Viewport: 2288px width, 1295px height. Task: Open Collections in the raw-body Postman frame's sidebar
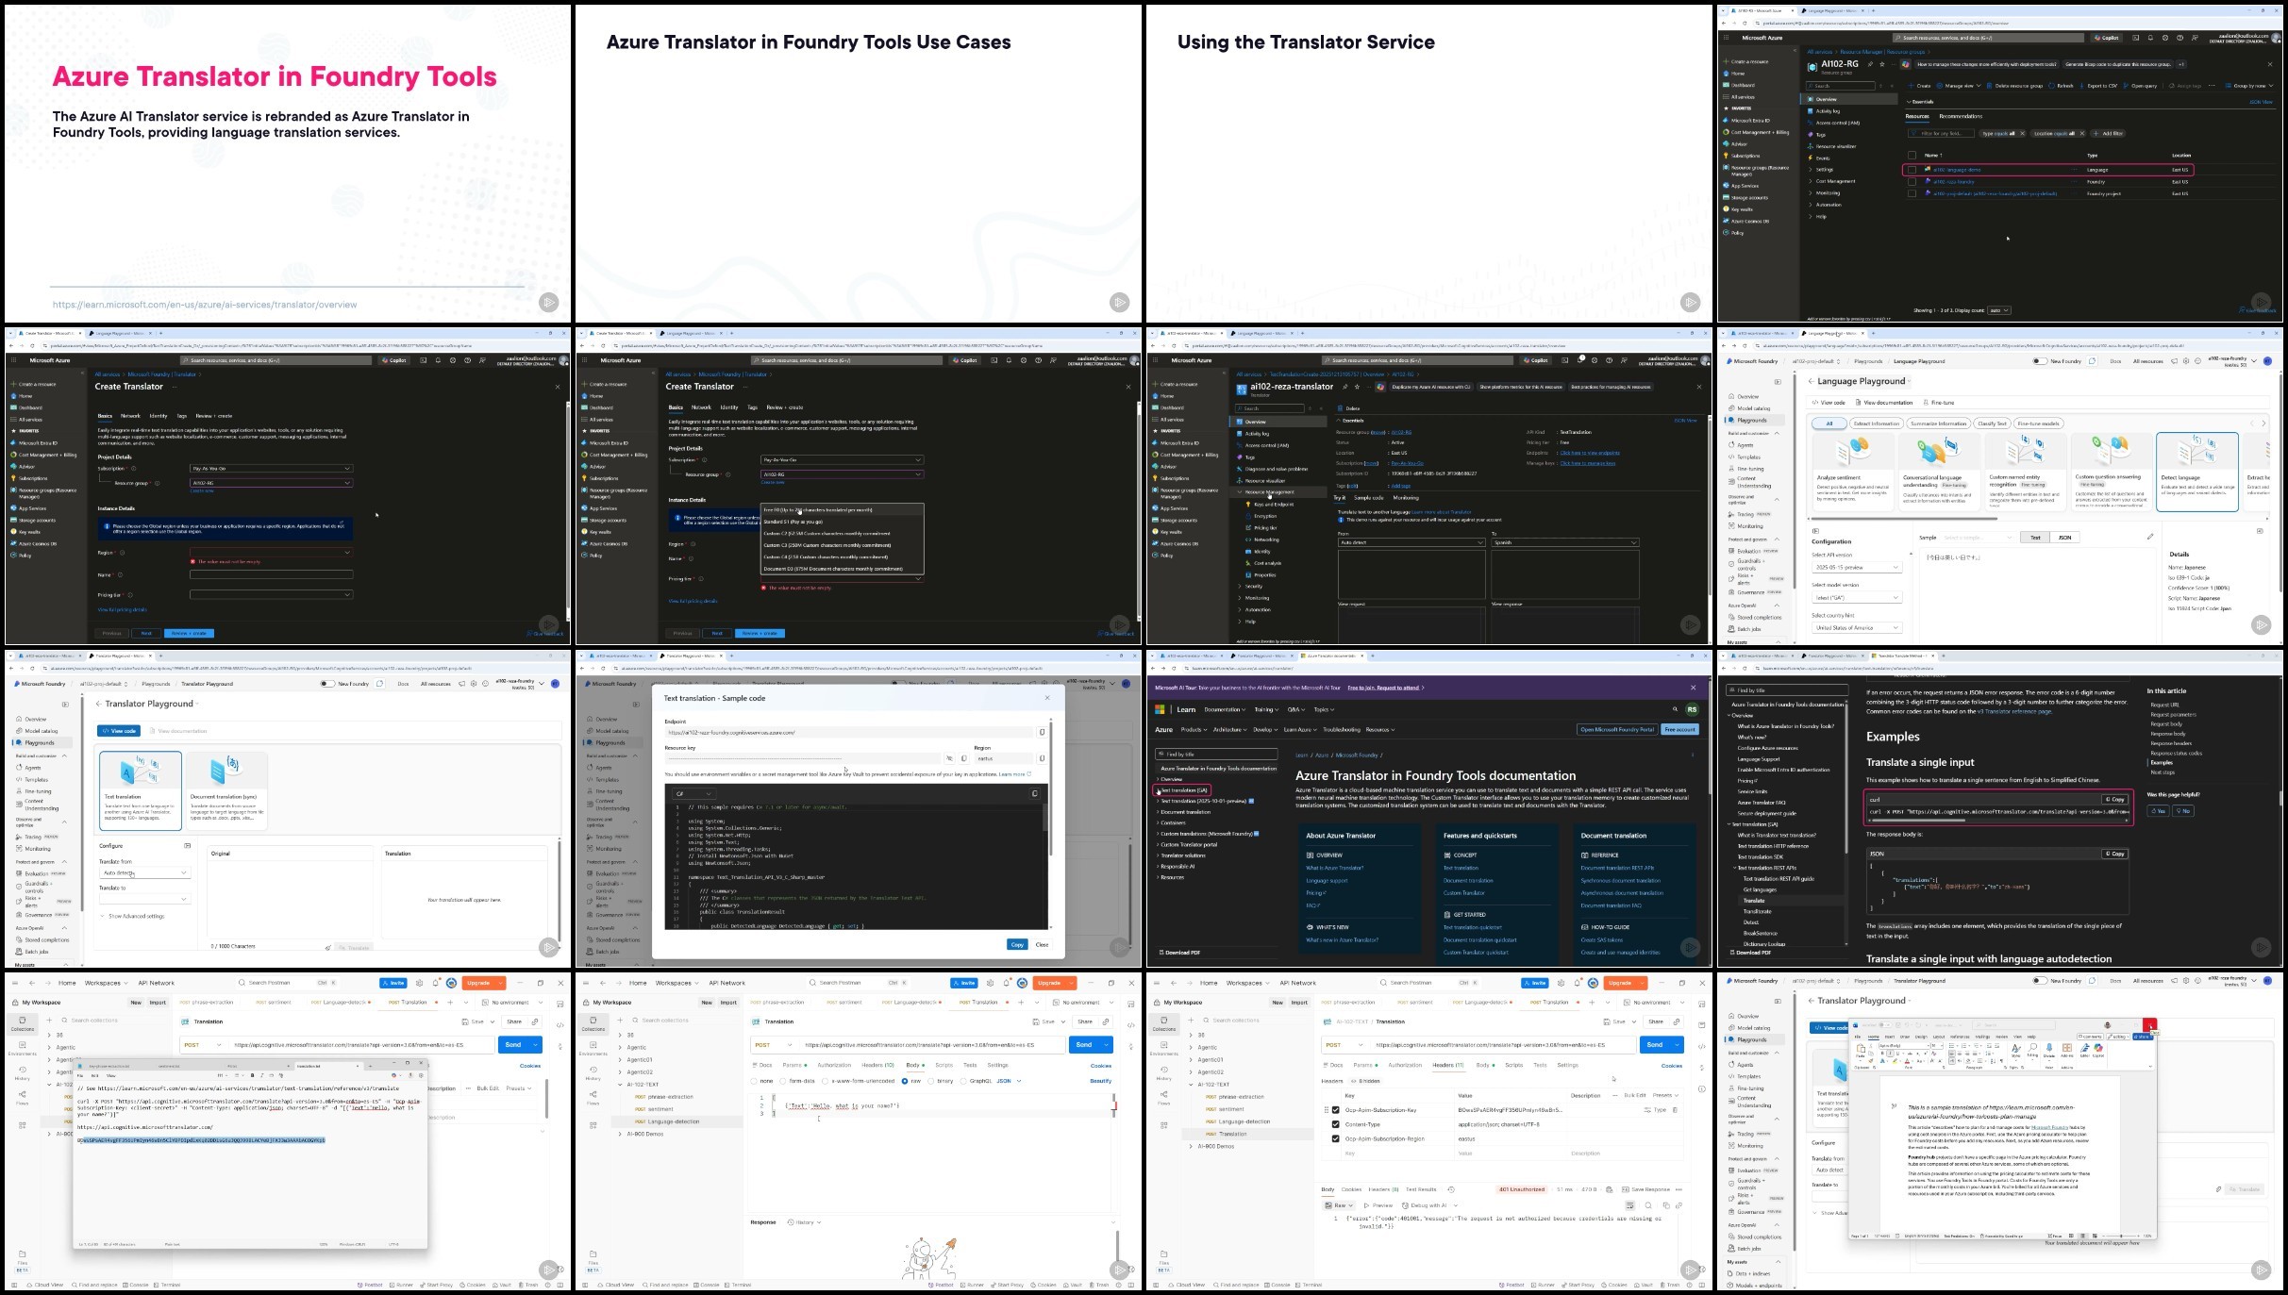593,1023
